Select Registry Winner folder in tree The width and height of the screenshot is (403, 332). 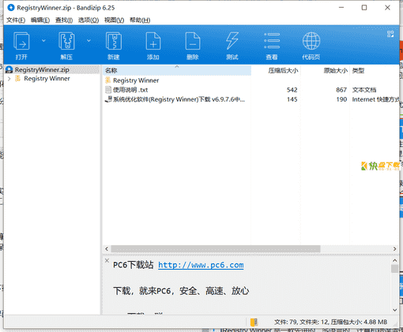[x=47, y=79]
